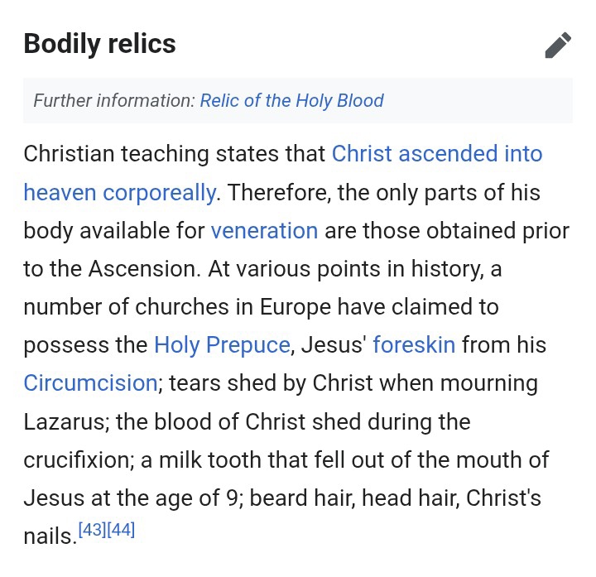The width and height of the screenshot is (596, 577).
Task: Open the Relic of the Holy Blood link
Action: click(291, 101)
